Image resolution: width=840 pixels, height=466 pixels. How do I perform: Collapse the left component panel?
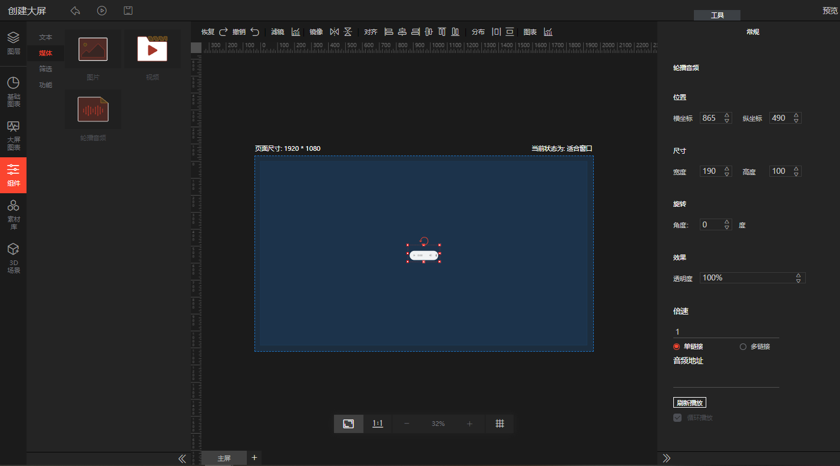tap(182, 458)
